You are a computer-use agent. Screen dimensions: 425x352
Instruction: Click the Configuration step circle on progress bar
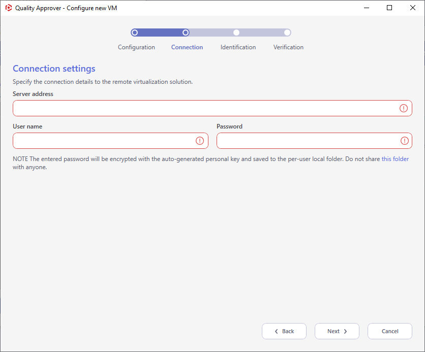[x=134, y=33]
